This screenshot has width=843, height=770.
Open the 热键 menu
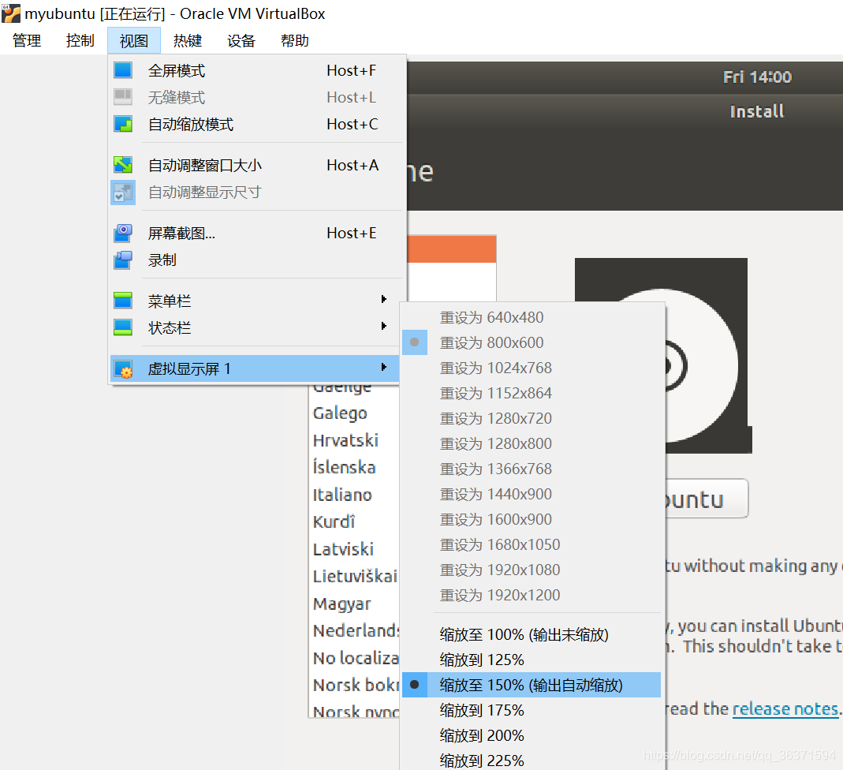click(x=188, y=41)
